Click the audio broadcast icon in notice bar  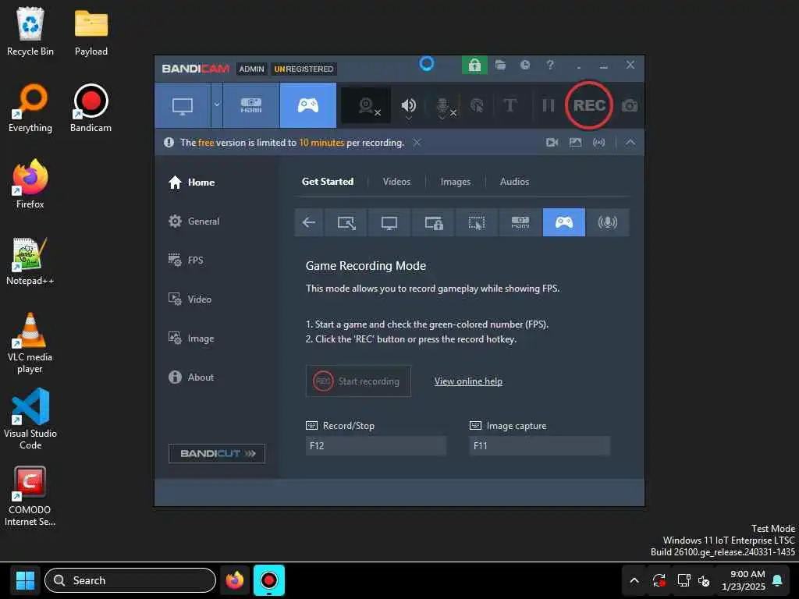pos(598,143)
